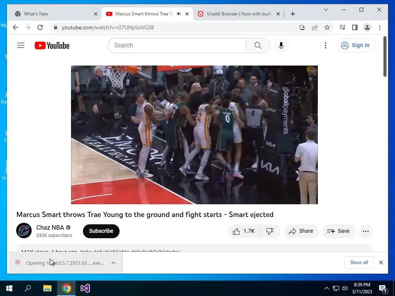Subscribe to Chaz NBA
This screenshot has height=296, width=395.
(101, 231)
